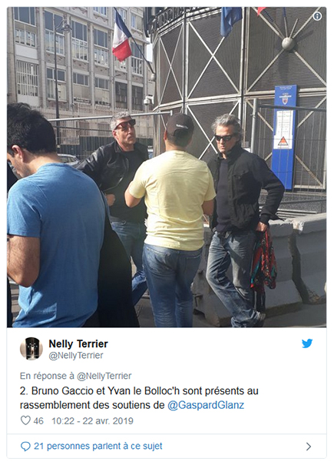
Task: Click the tweet text about Bruno Gaccio
Action: (139, 398)
